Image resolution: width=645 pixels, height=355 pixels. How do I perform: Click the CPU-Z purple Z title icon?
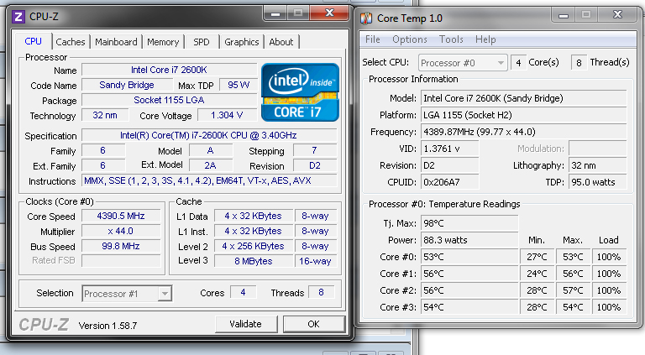18,17
